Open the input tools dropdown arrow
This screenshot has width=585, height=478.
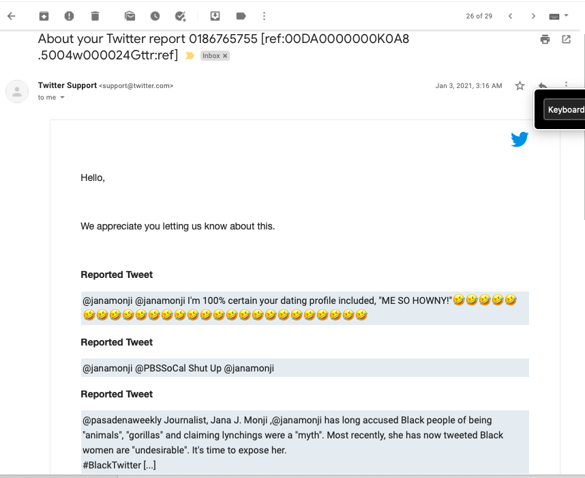click(x=567, y=16)
